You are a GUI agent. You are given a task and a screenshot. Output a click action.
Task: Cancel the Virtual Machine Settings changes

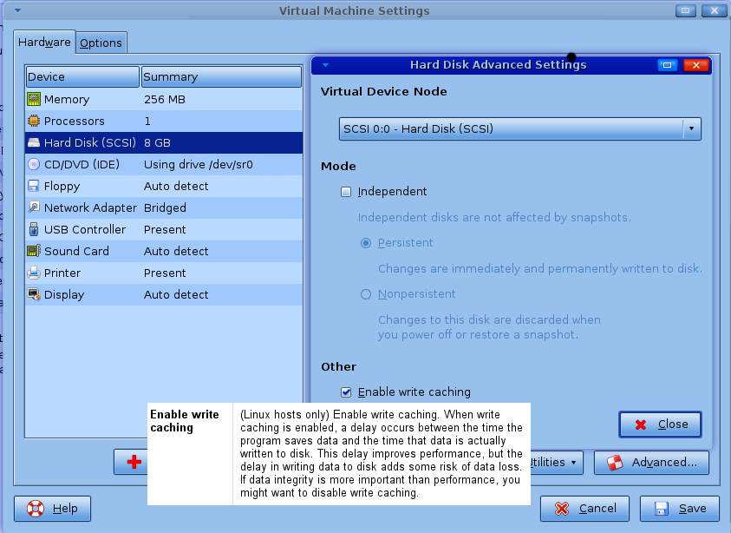(584, 509)
